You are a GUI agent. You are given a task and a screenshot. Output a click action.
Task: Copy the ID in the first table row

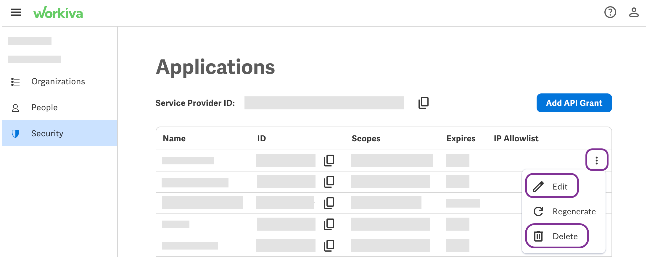coord(329,160)
